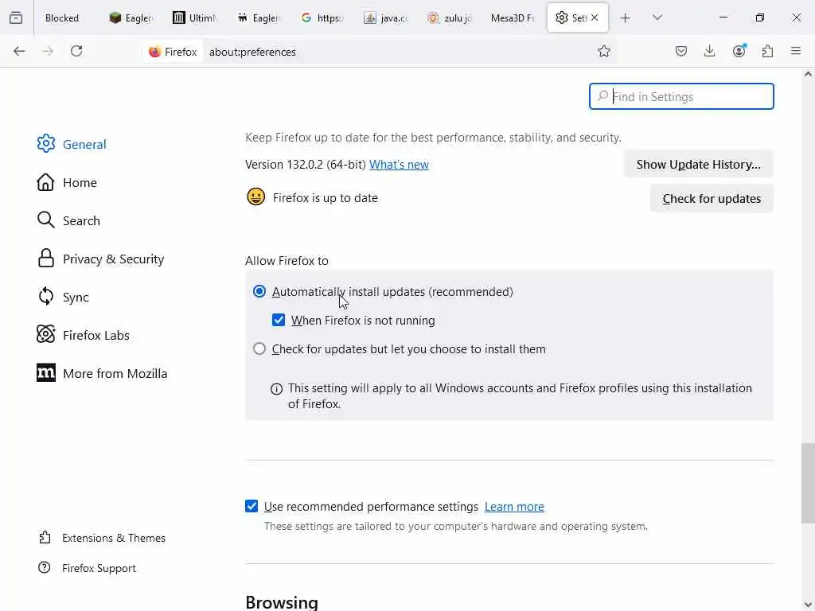
Task: Open the application hamburger menu
Action: tap(796, 51)
